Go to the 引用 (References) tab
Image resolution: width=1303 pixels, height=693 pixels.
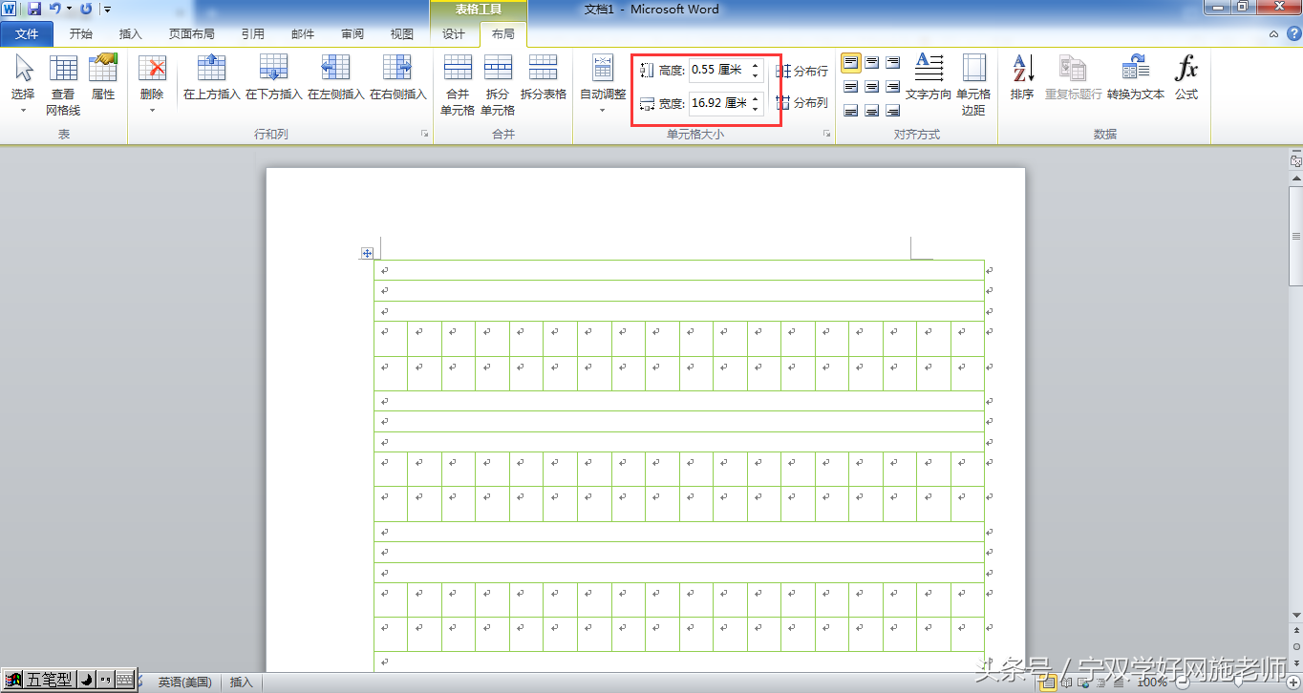click(253, 34)
